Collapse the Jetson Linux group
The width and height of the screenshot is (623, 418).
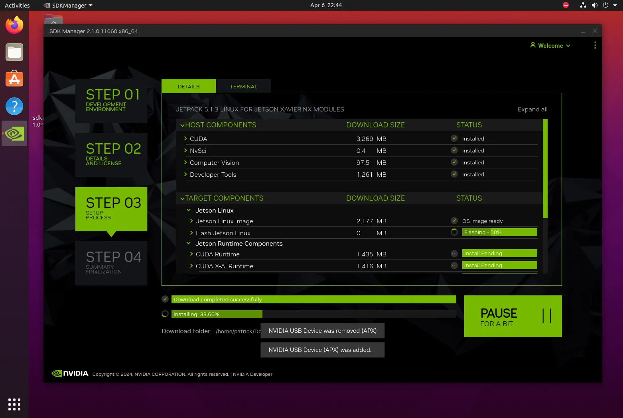click(x=189, y=210)
